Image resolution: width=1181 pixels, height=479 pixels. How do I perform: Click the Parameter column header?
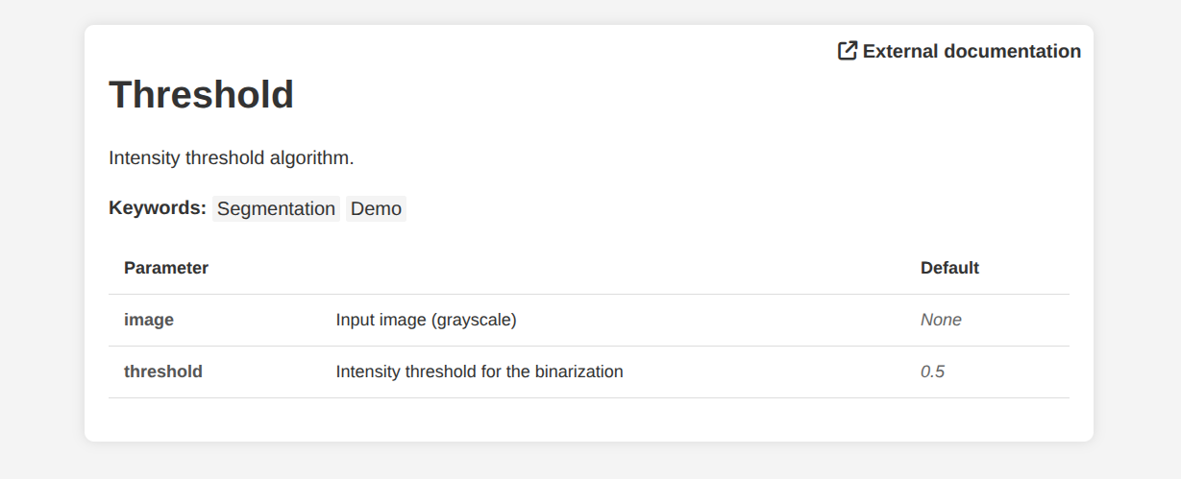coord(166,268)
